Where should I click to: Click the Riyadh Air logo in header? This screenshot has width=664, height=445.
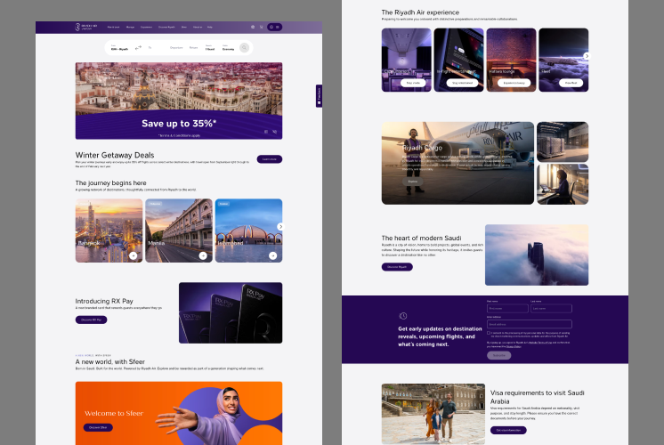(86, 27)
